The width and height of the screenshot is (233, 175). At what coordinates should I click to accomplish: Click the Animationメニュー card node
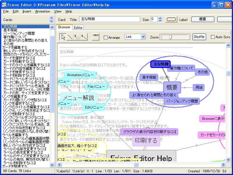[80, 75]
